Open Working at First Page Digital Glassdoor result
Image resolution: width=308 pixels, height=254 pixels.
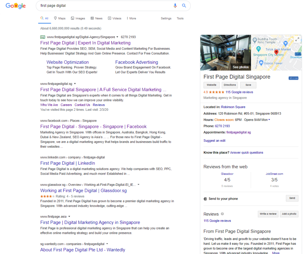click(x=84, y=191)
